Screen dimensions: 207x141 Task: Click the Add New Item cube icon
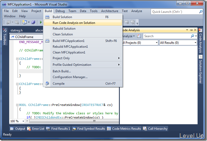tap(33, 22)
